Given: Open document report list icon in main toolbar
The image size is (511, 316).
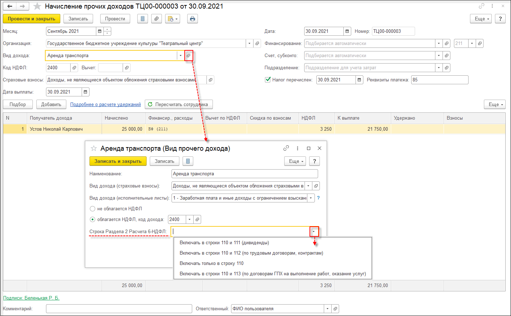Looking at the screenshot, I should [x=143, y=19].
